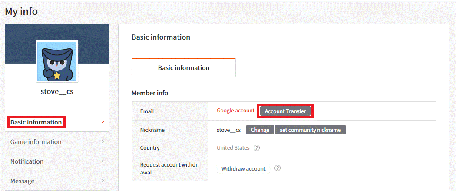Click the Google account text
The height and width of the screenshot is (191, 456).
point(235,111)
